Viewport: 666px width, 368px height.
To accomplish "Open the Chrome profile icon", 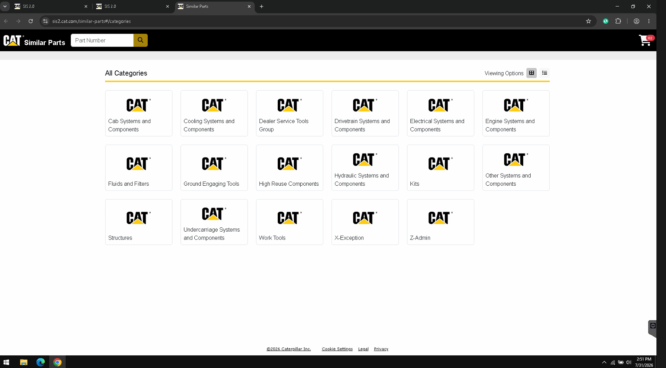I will [x=637, y=21].
